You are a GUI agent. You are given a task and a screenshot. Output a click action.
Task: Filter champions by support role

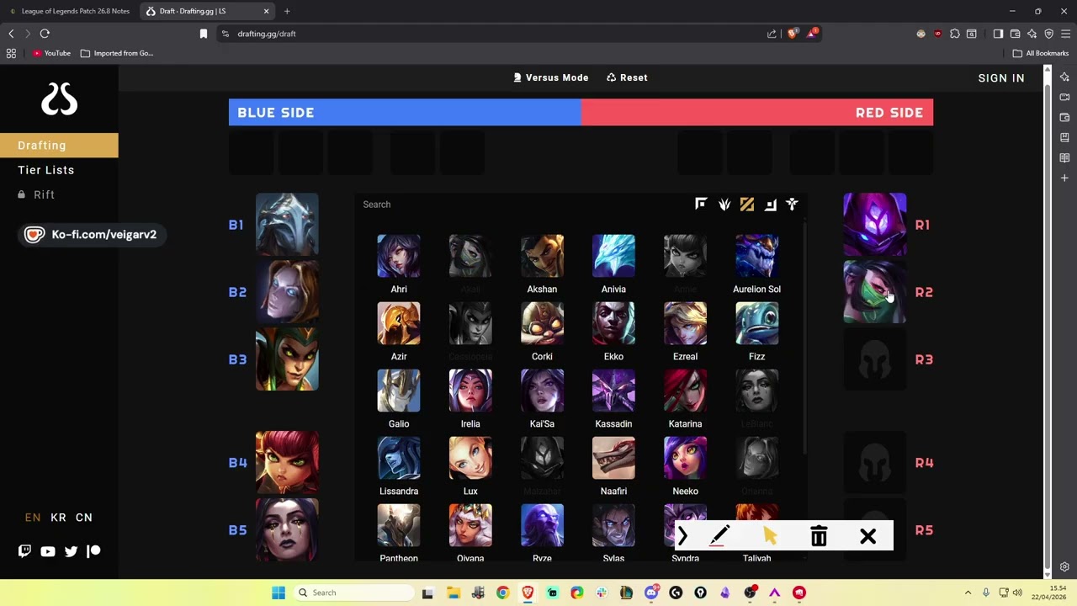click(792, 204)
